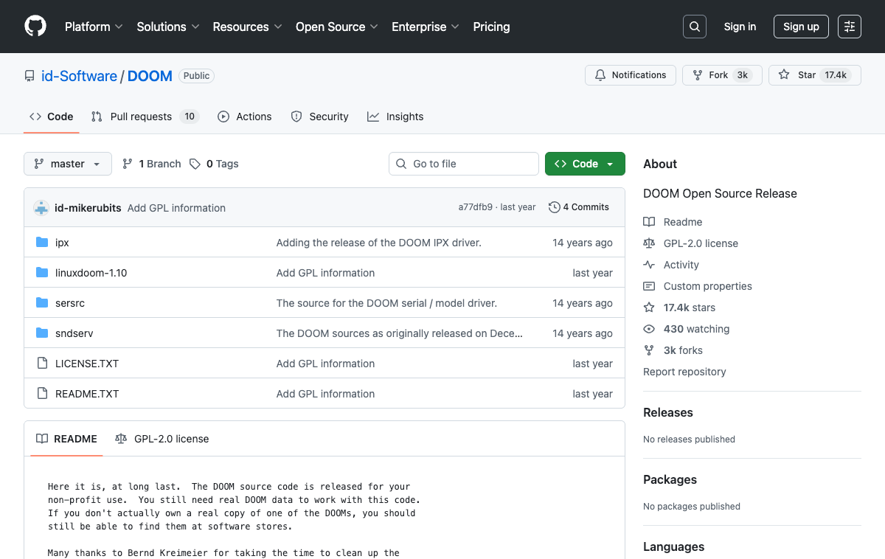Image resolution: width=885 pixels, height=559 pixels.
Task: Click the README.TXT file icon
Action: [x=42, y=394]
